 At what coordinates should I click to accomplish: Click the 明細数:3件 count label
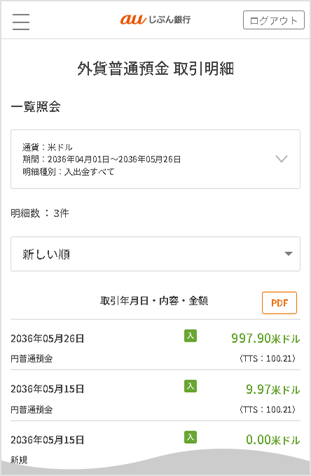40,213
